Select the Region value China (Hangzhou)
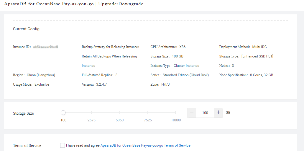This screenshot has width=304, height=151. click(x=41, y=75)
